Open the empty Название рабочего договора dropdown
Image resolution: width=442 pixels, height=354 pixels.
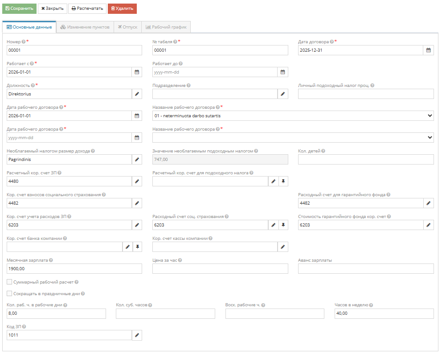(293, 138)
